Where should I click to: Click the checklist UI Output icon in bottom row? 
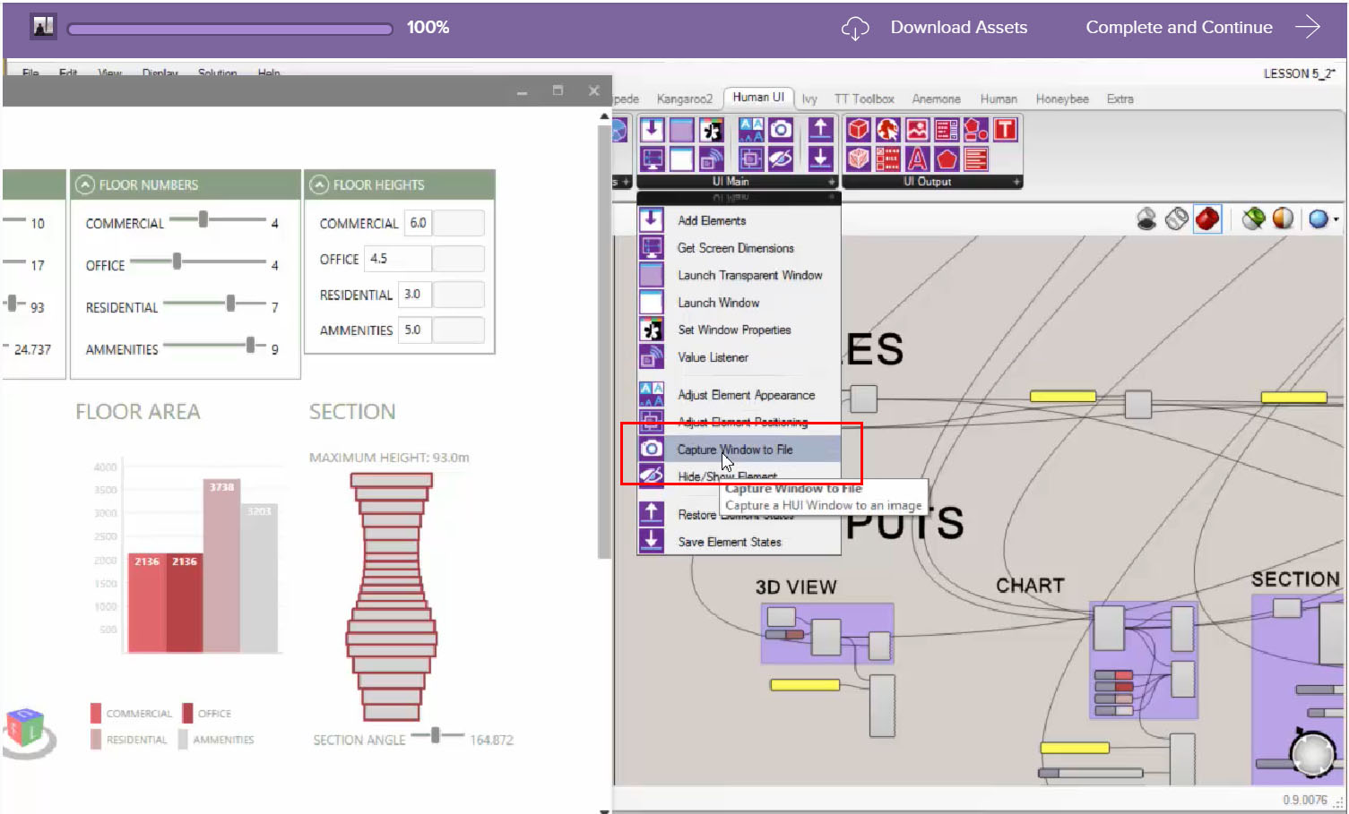click(888, 159)
